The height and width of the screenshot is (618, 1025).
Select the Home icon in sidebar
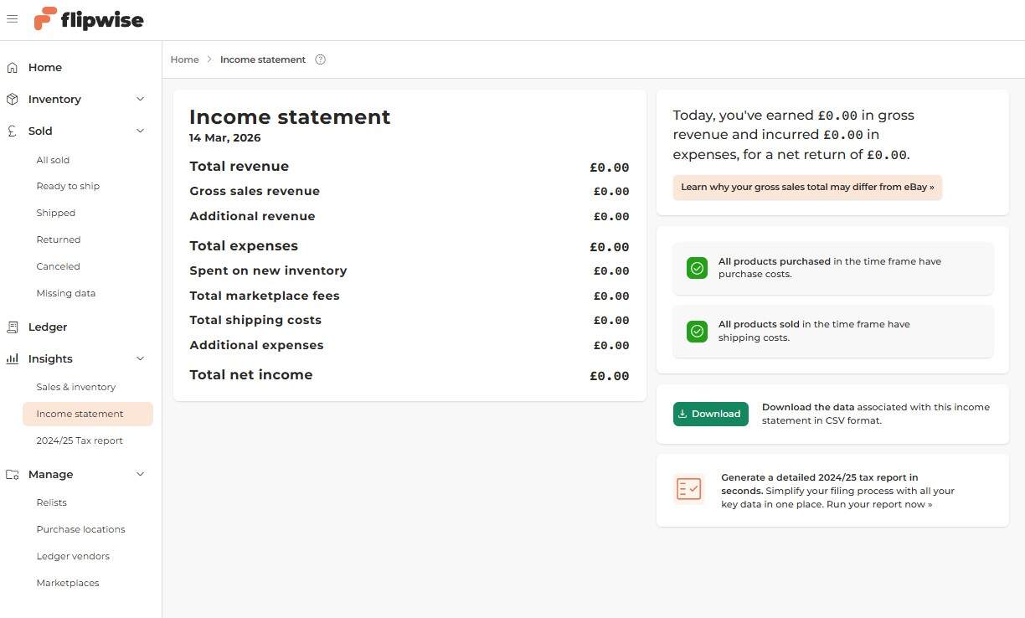pyautogui.click(x=12, y=67)
